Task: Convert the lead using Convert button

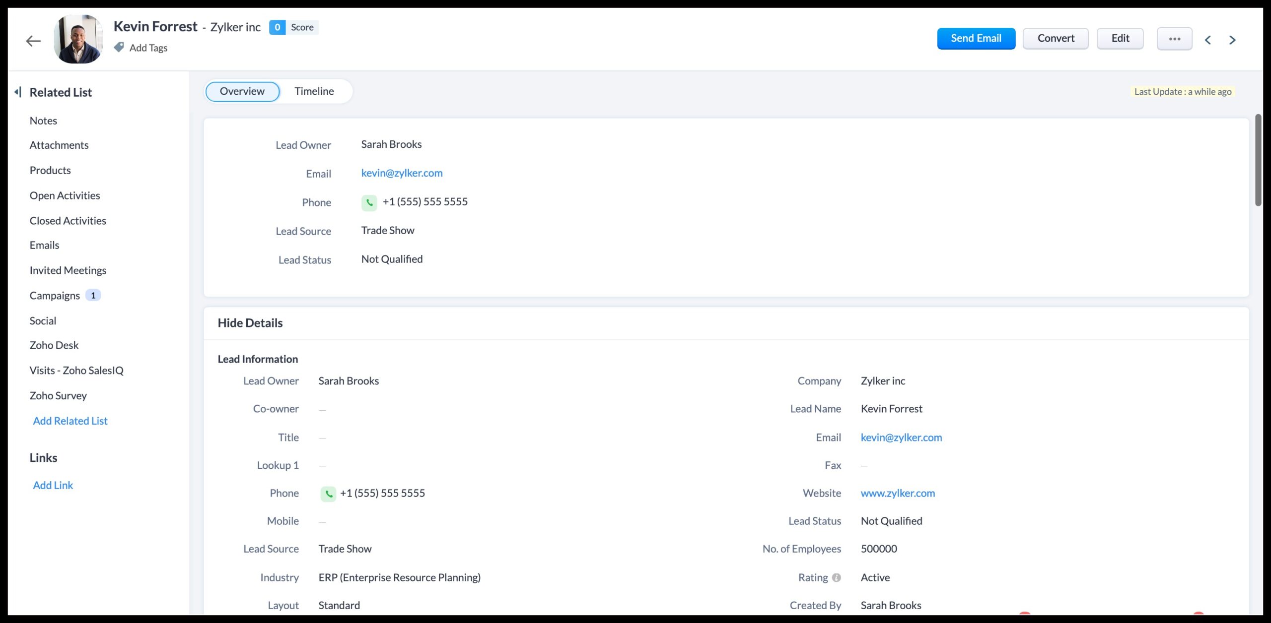Action: [x=1056, y=38]
